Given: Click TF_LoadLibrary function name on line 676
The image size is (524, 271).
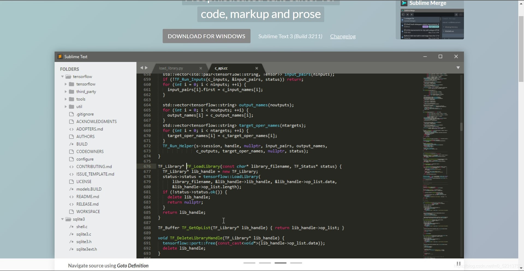Looking at the screenshot, I should pos(203,166).
